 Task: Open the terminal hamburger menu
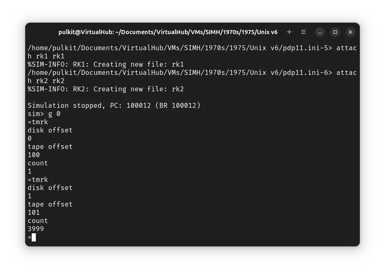[x=303, y=32]
